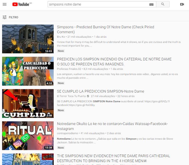Click verified badge beside El Terror Toca Tu Puerta
Screen dimensions: 189x165
click(x=88, y=96)
